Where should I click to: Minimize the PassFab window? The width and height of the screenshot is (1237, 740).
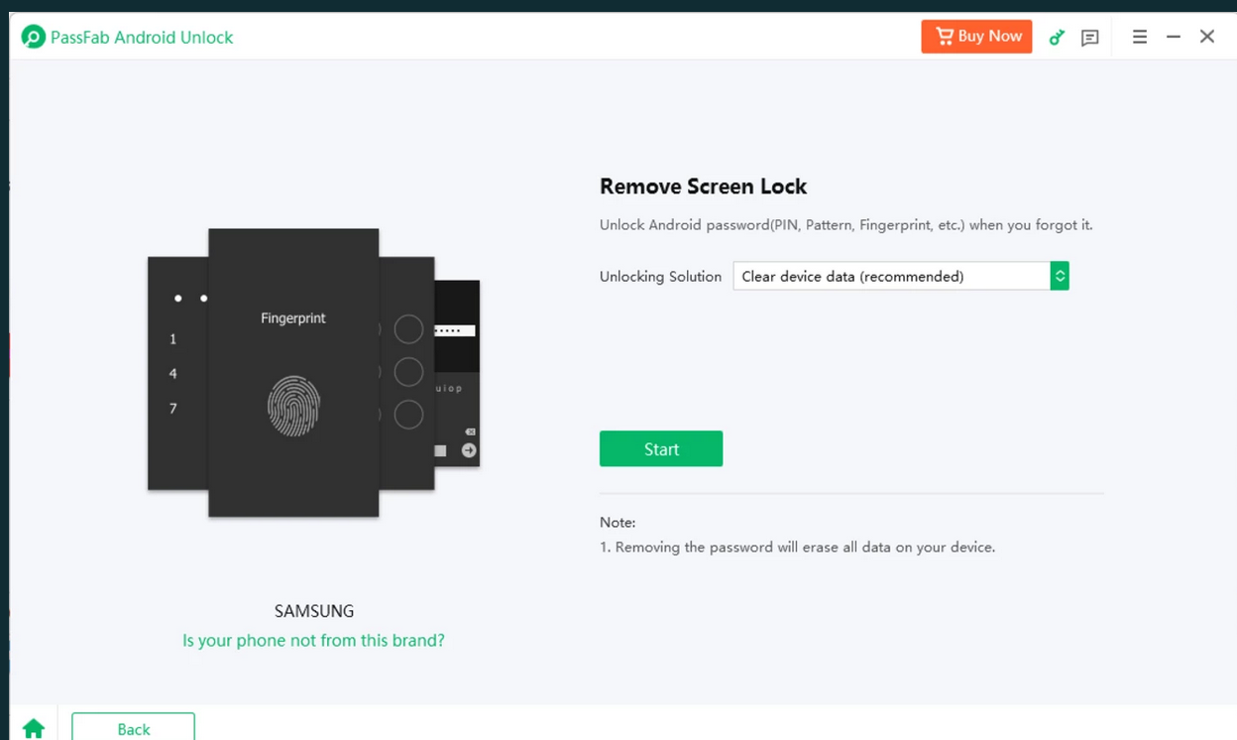1174,37
